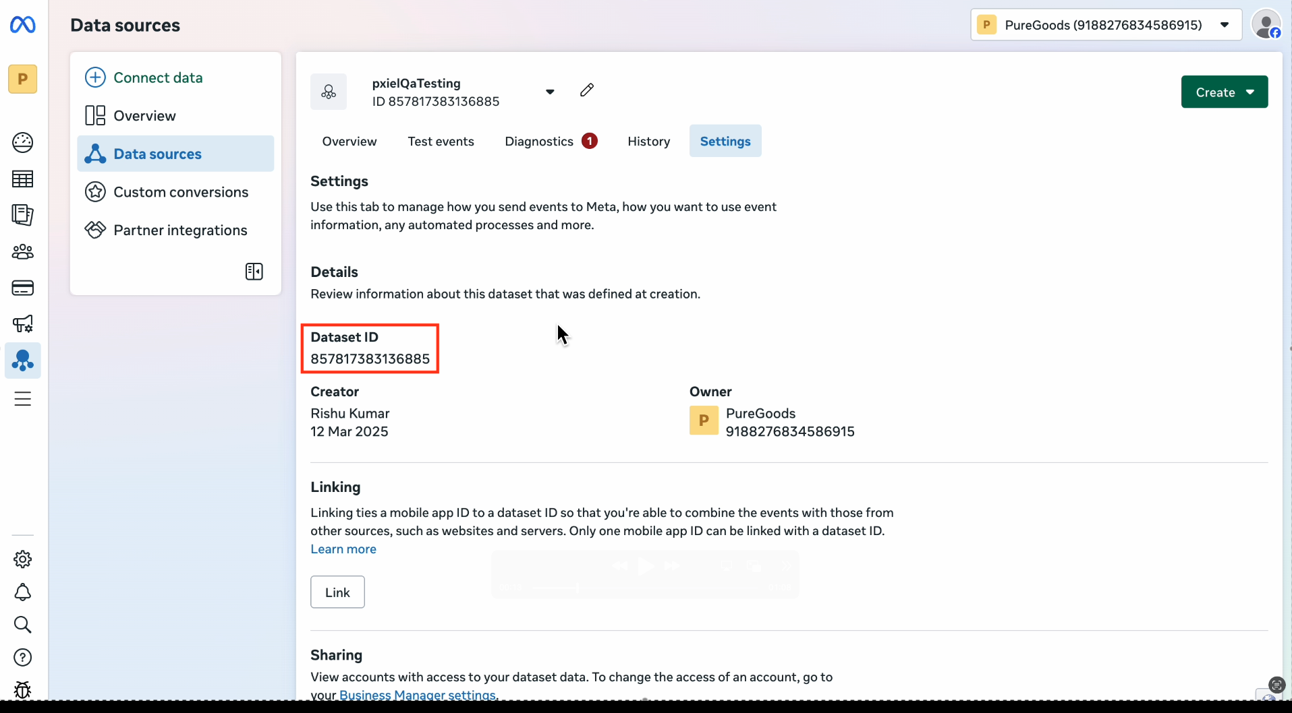Click the creation date 12 Mar 2025

pyautogui.click(x=349, y=431)
